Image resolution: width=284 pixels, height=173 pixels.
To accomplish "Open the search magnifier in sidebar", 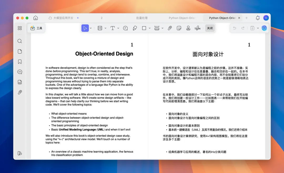I will [20, 41].
